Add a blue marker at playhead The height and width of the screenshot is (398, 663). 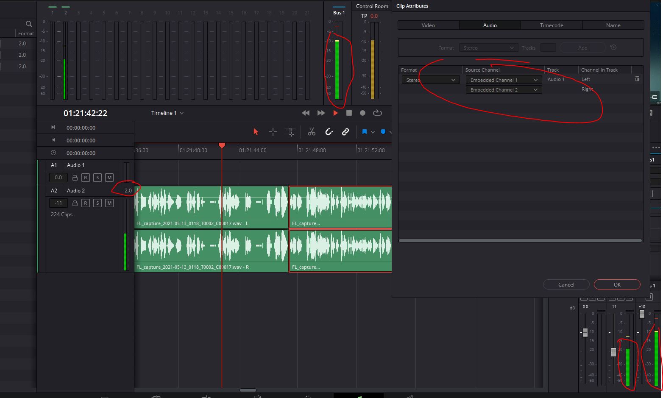point(383,132)
